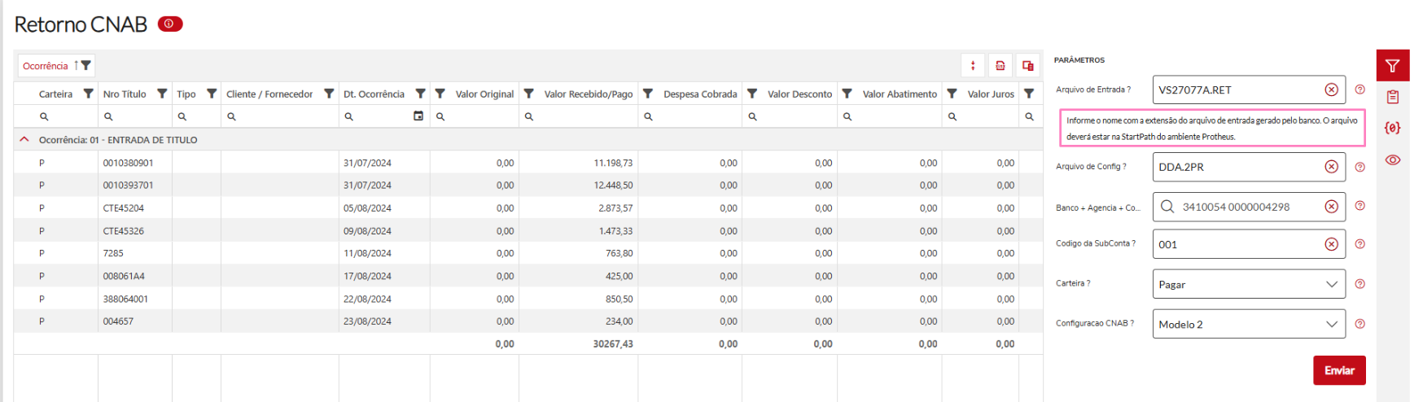Filter the Valor Abatimento column
The width and height of the screenshot is (1423, 402).
[847, 94]
